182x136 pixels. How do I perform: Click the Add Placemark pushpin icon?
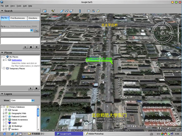[x=53, y=11]
